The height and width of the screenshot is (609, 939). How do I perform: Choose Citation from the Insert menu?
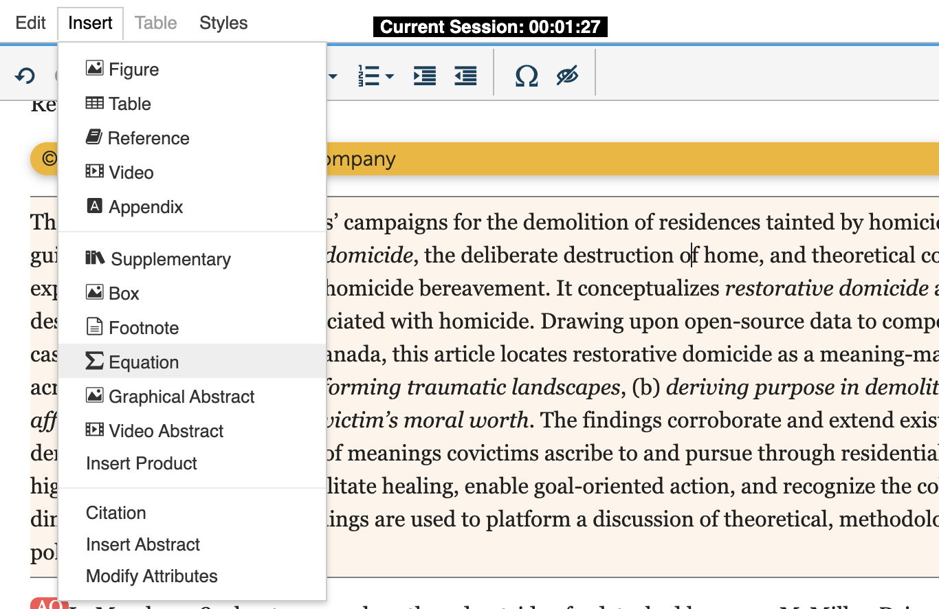[192, 513]
